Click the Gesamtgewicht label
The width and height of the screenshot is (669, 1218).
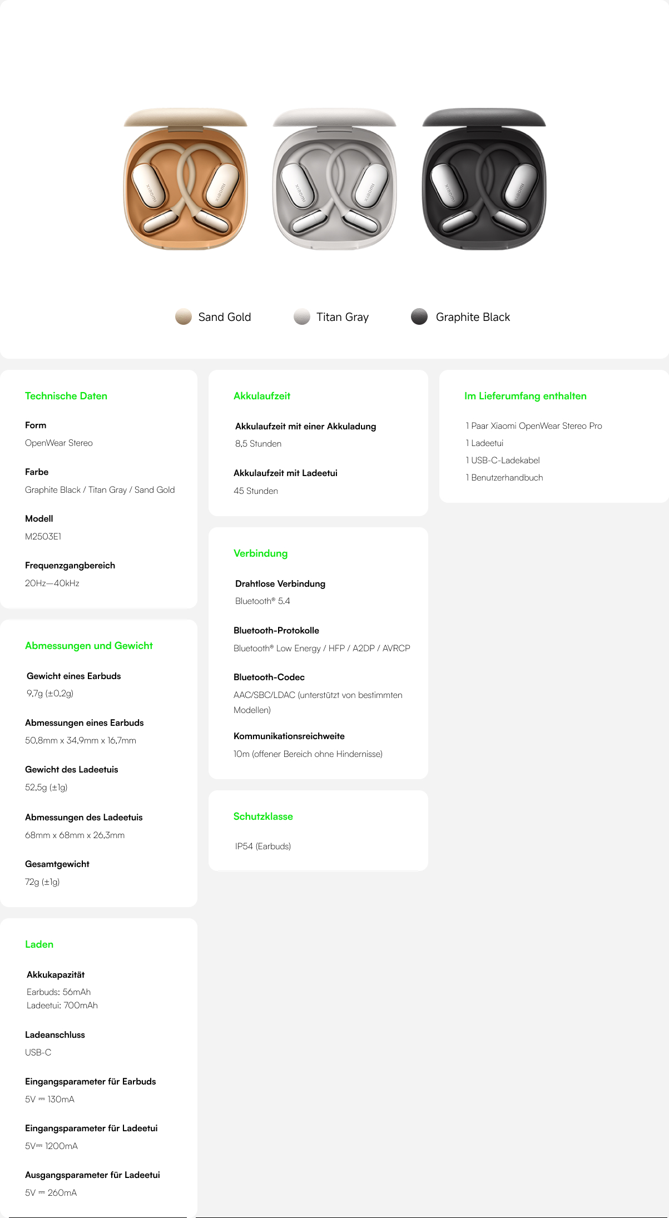point(57,864)
